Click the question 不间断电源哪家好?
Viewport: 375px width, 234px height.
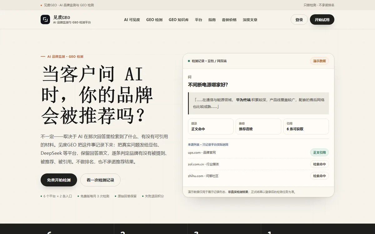pos(208,85)
